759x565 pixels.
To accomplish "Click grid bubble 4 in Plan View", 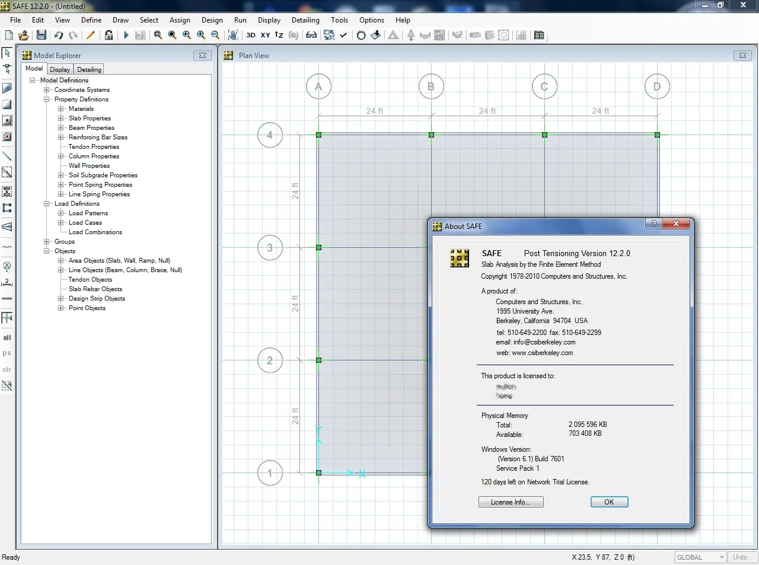I will [270, 135].
